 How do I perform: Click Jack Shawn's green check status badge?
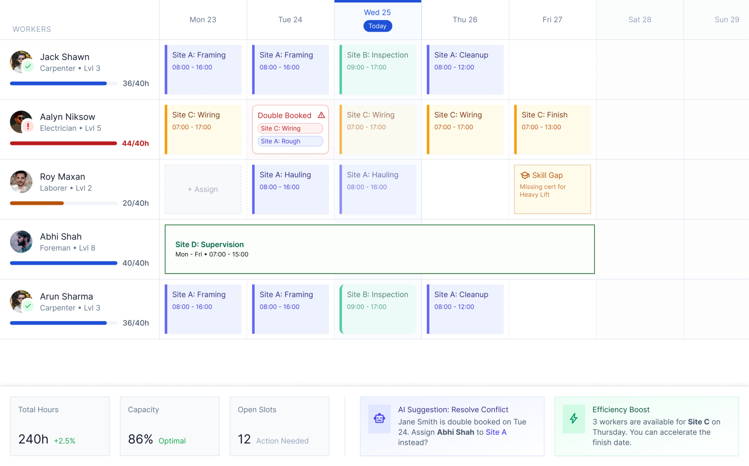(x=28, y=66)
